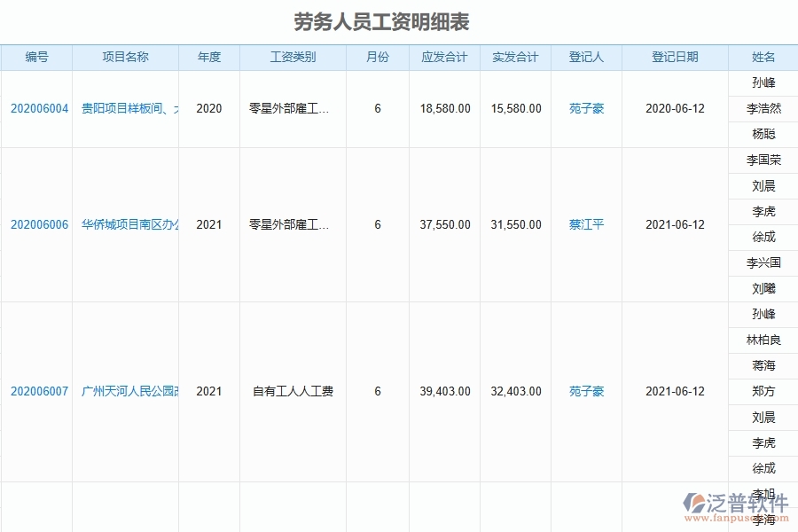Click the 年度 column header
This screenshot has height=532, width=798.
click(209, 57)
